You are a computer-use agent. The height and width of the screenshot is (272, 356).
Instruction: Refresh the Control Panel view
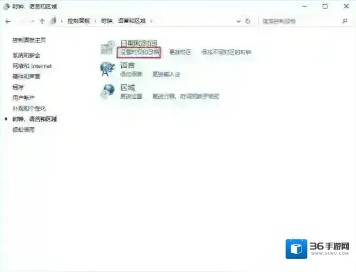pos(248,21)
